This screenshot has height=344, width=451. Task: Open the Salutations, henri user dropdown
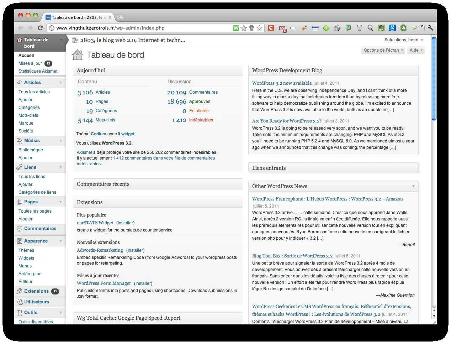404,40
